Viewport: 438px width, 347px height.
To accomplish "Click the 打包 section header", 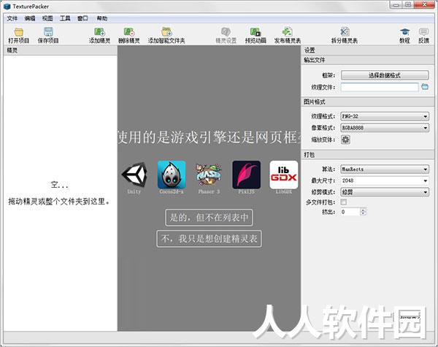I will pos(368,155).
